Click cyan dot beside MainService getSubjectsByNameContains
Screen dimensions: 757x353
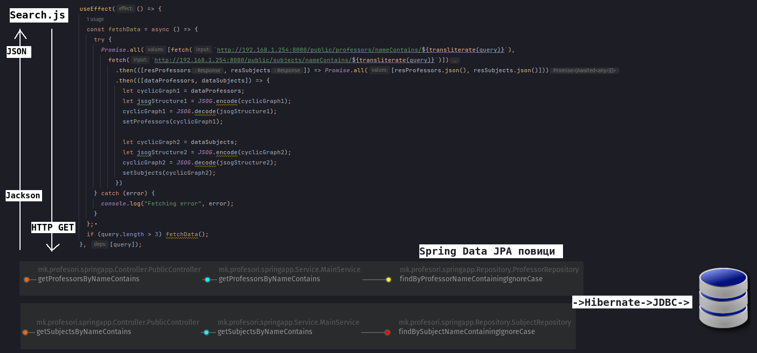click(x=206, y=333)
